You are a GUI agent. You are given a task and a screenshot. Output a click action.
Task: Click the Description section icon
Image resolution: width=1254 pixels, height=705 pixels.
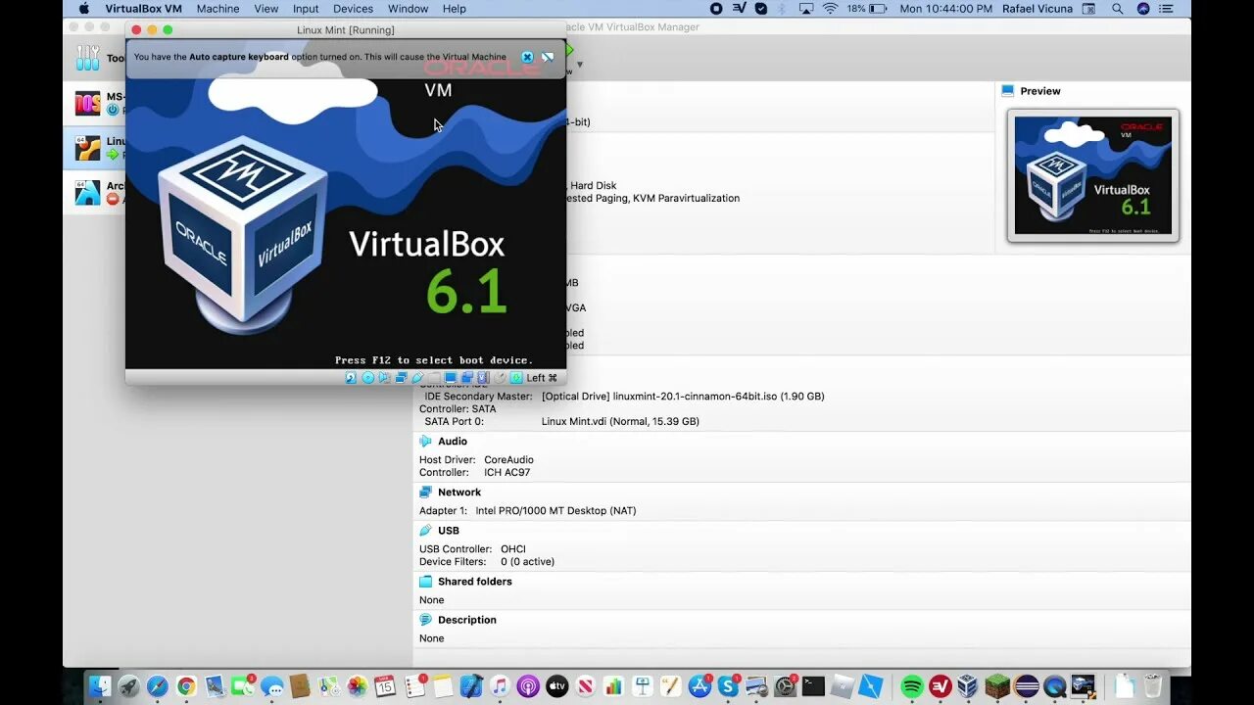point(425,620)
